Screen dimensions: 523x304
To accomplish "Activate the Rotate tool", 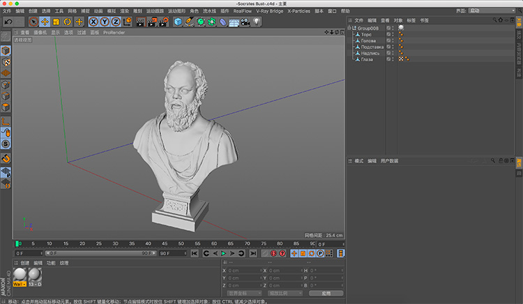I will (x=68, y=22).
